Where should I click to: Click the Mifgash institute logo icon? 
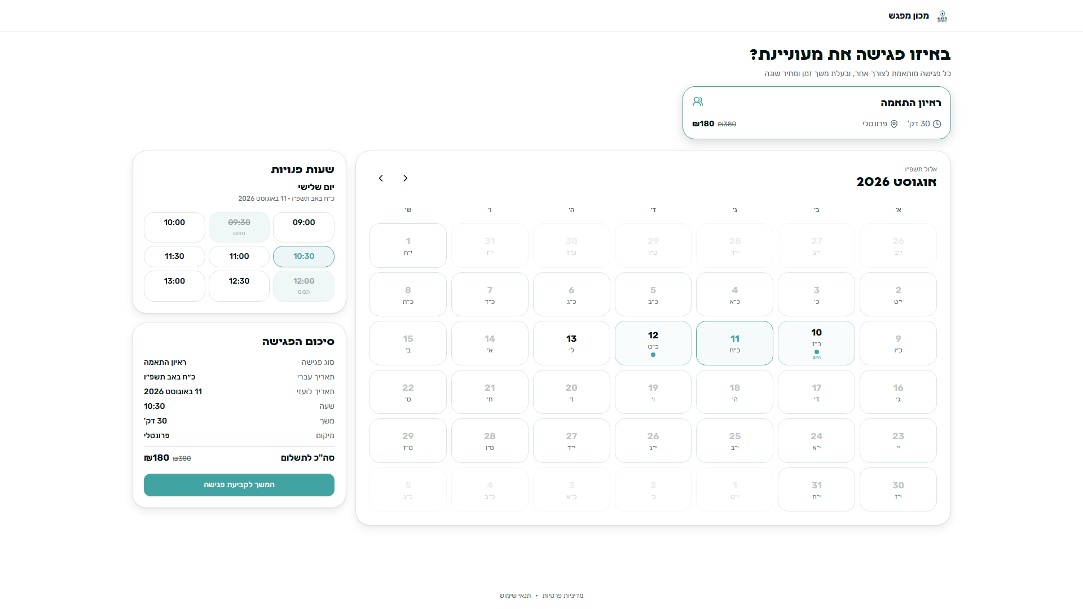(942, 16)
